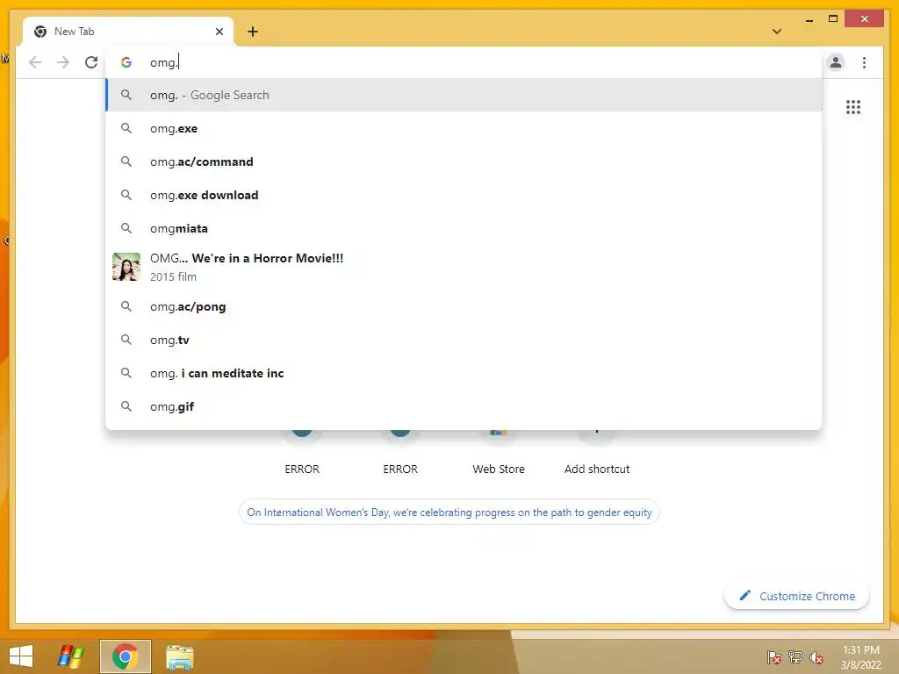Click the browser back arrow
Viewport: 899px width, 674px height.
[35, 62]
